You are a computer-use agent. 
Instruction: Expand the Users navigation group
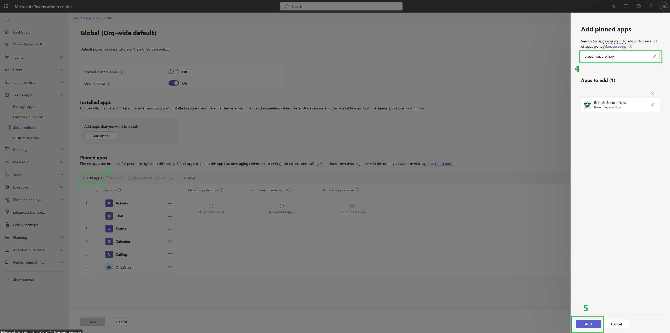pyautogui.click(x=62, y=70)
